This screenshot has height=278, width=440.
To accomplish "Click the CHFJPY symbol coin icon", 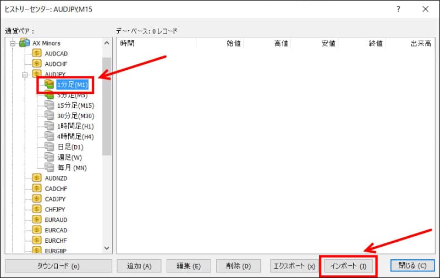I will pyautogui.click(x=37, y=209).
